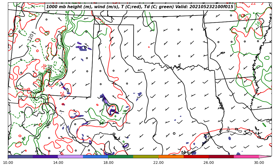This screenshot has height=167, width=274.
Task: Click the blue 16–18 colorbar segment
Action: 95,156
